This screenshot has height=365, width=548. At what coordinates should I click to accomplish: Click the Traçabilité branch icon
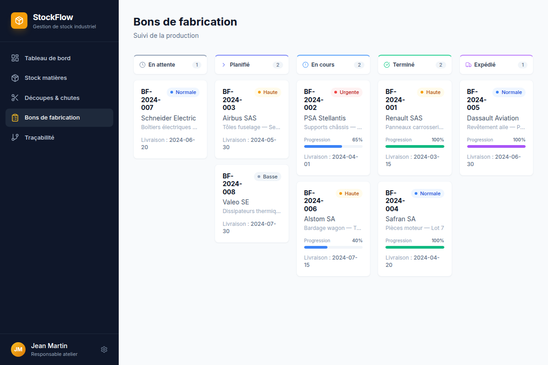click(15, 137)
